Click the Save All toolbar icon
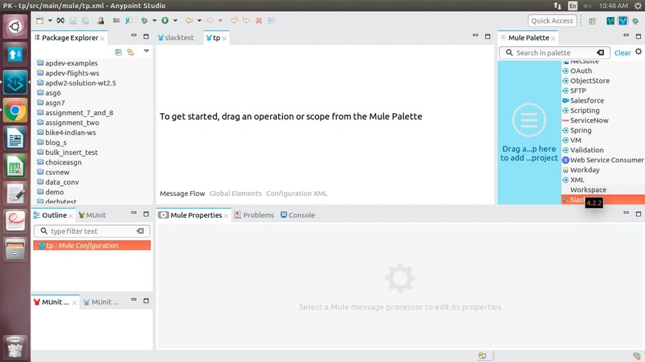The height and width of the screenshot is (362, 645). coord(85,21)
